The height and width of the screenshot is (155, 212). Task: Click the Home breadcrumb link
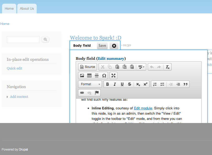[5, 24]
